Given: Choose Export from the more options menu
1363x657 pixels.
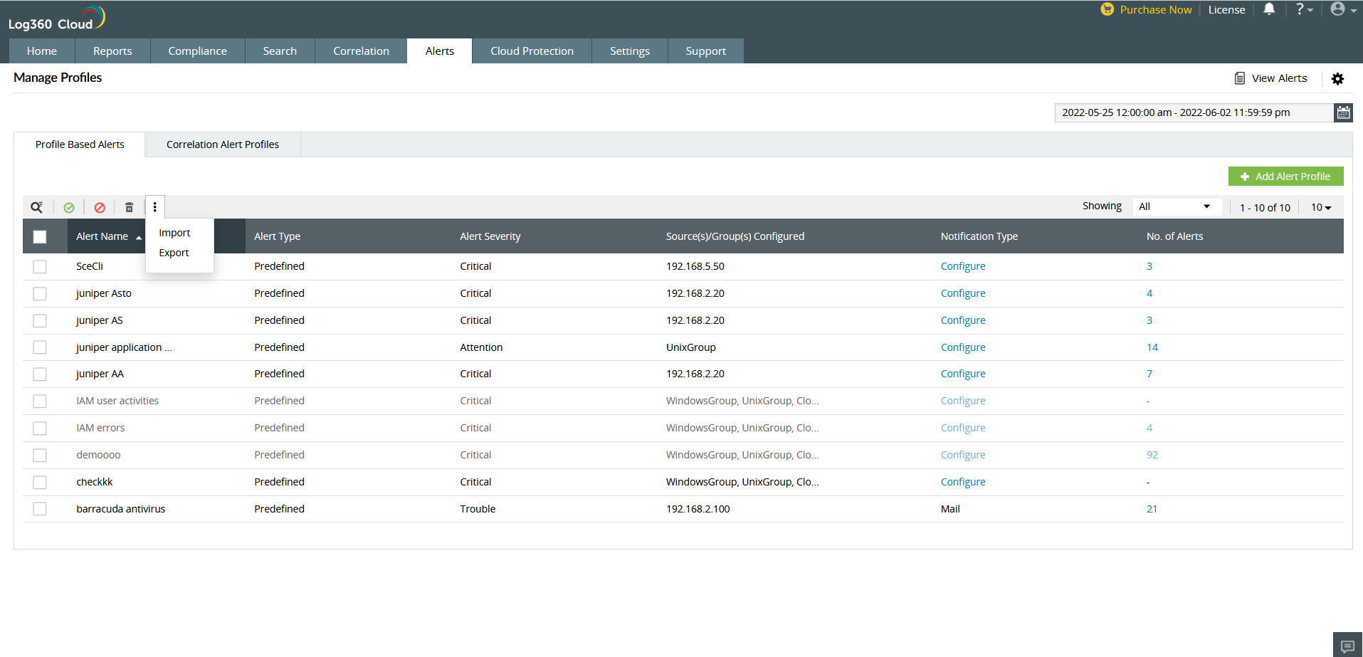Looking at the screenshot, I should 174,253.
